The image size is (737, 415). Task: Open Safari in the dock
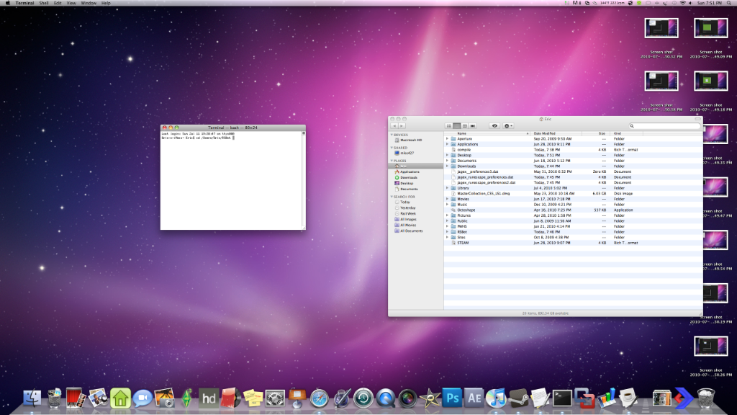coord(320,397)
